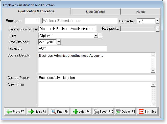Expand the Reminder date dropdown
Viewport: 167px width, 124px height.
[x=157, y=21]
